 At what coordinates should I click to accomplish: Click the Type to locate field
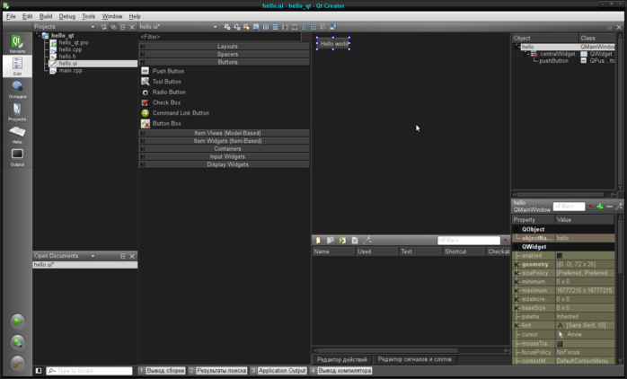click(x=89, y=371)
